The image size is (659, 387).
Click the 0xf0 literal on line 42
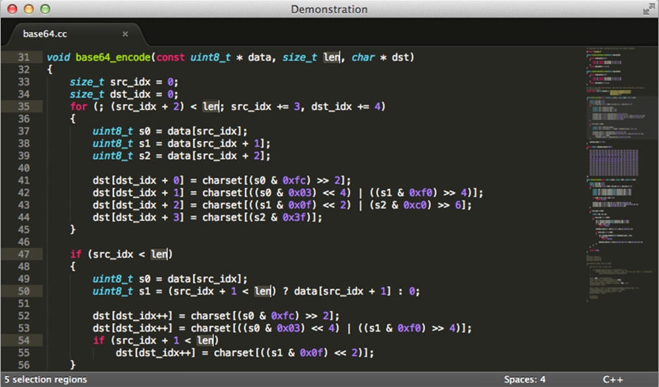pos(420,193)
